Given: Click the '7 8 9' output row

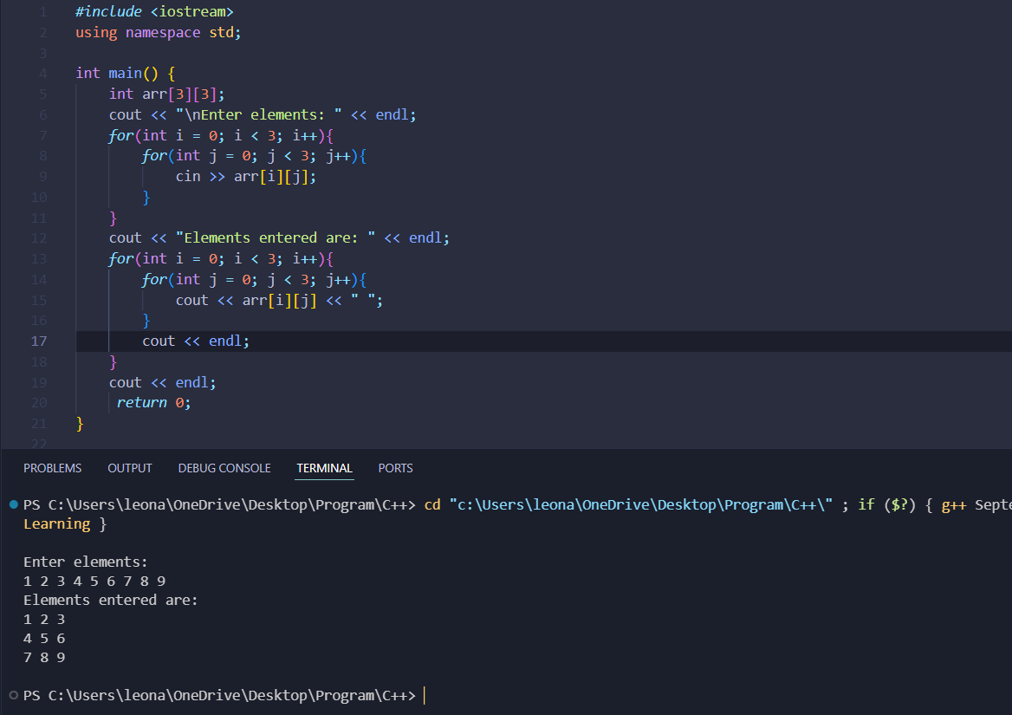Looking at the screenshot, I should (x=44, y=658).
